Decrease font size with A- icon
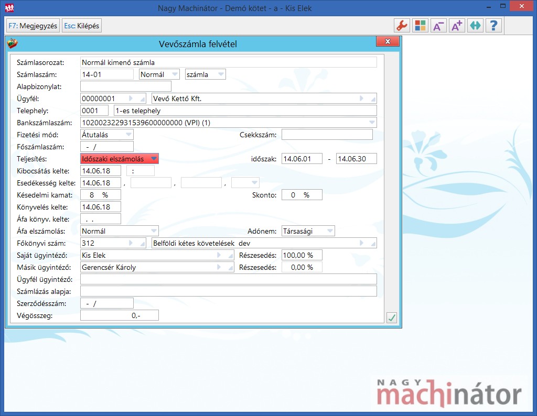 click(x=438, y=26)
